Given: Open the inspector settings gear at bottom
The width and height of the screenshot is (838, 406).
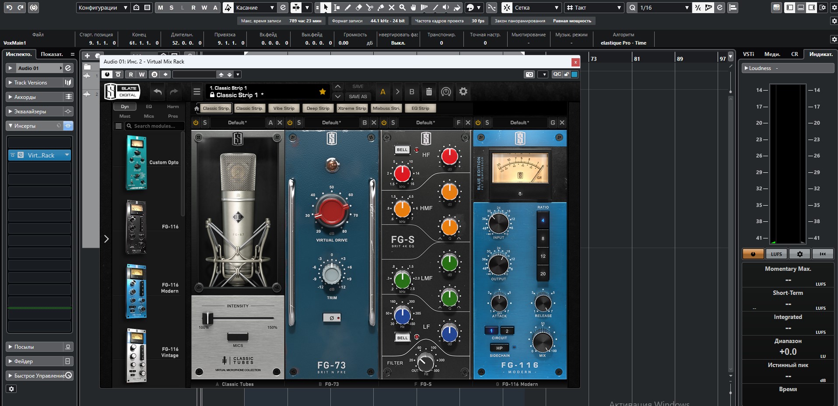Looking at the screenshot, I should pyautogui.click(x=11, y=388).
